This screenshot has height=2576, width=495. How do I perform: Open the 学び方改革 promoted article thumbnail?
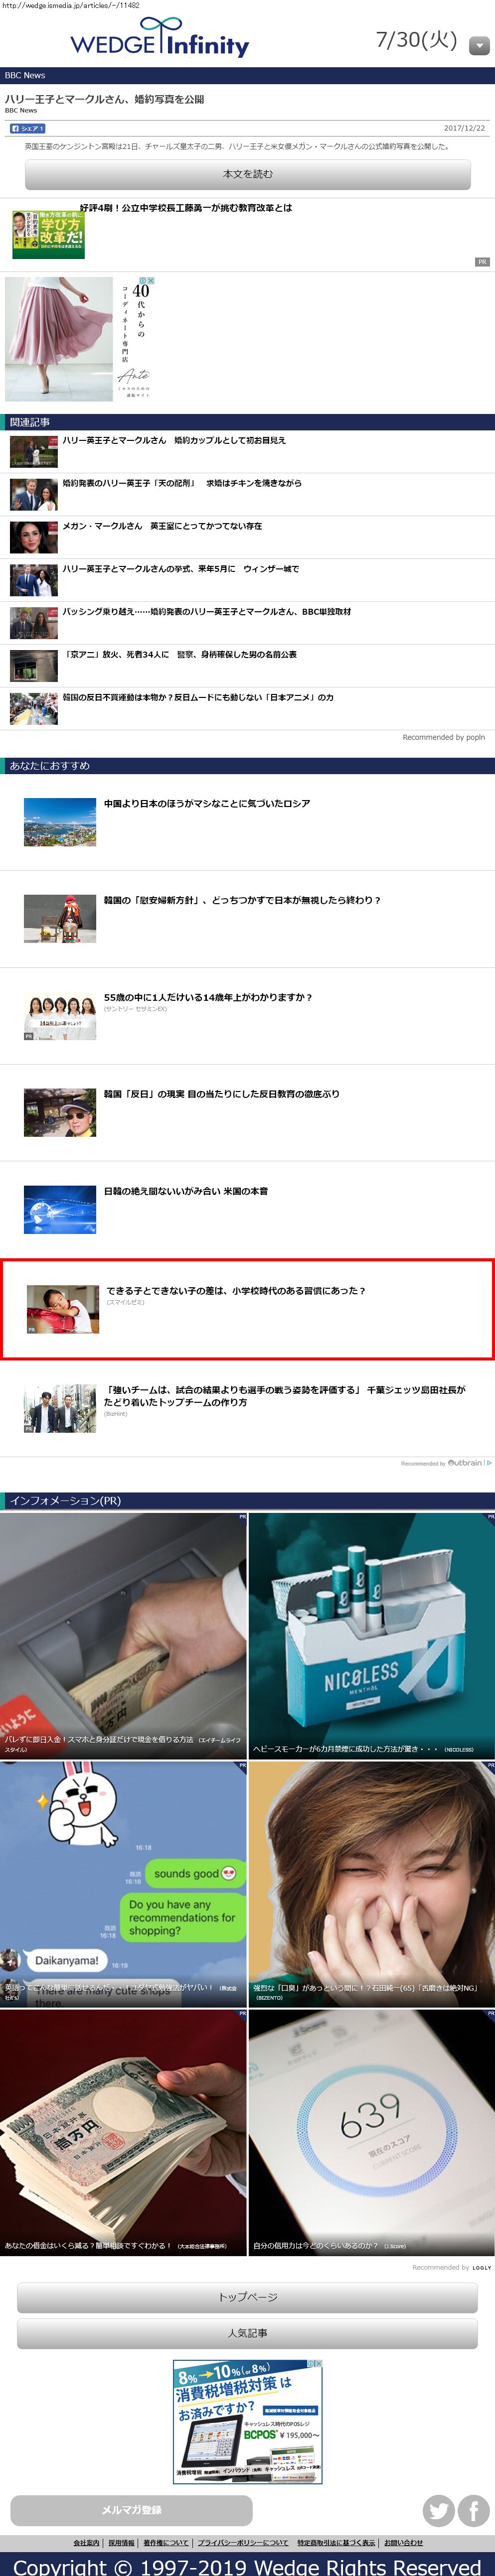[x=48, y=234]
